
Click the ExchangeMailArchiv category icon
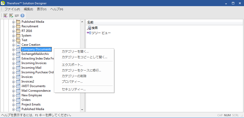pos(18,54)
